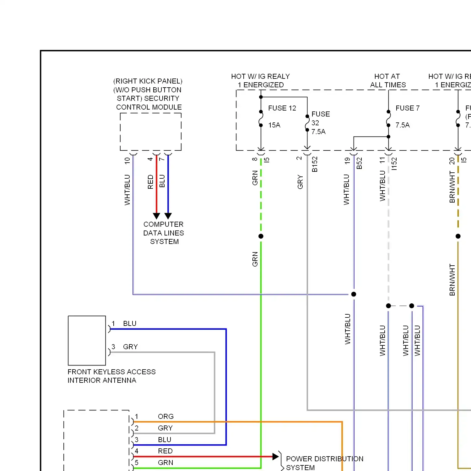The width and height of the screenshot is (471, 471).
Task: Click the 'FUSE 32 7.5A' label
Action: (321, 123)
